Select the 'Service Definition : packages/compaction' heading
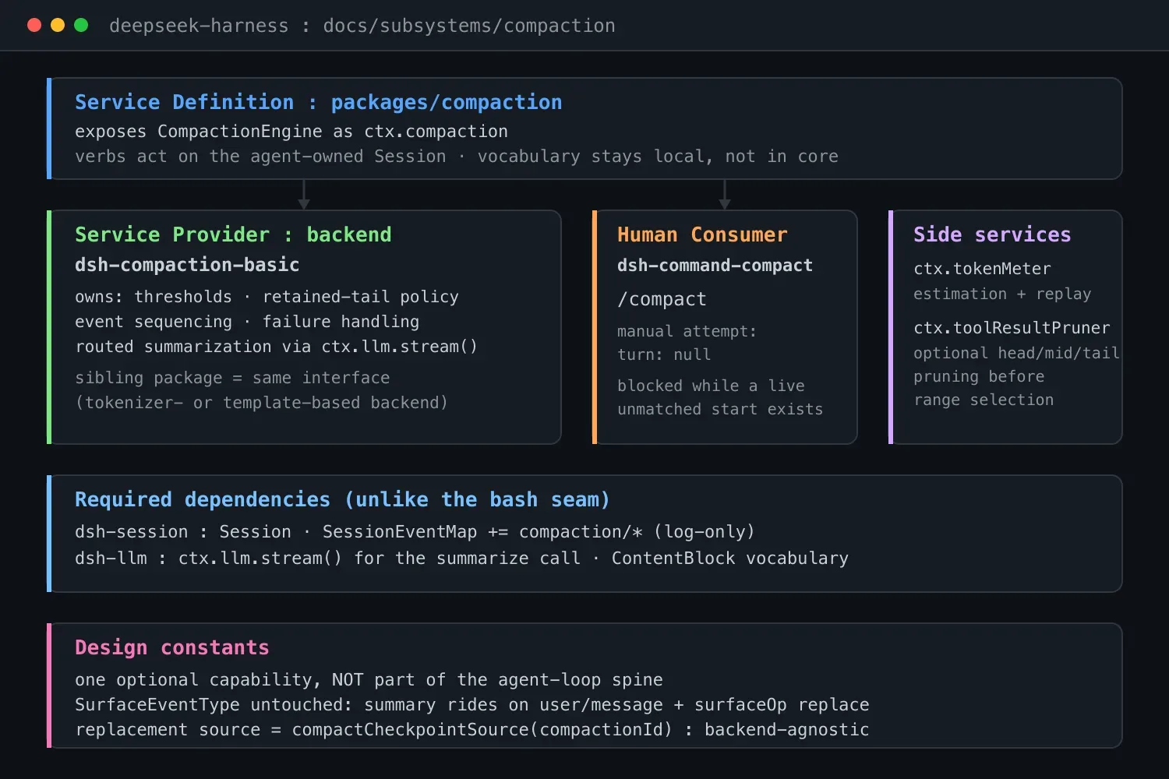Viewport: 1169px width, 779px height. [318, 102]
